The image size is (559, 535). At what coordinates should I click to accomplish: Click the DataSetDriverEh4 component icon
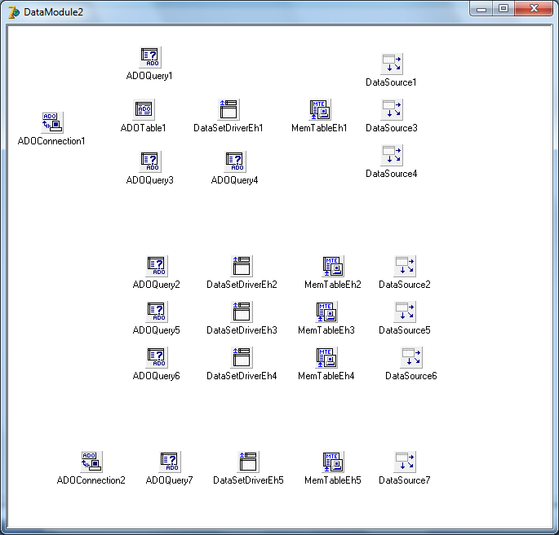pyautogui.click(x=242, y=357)
